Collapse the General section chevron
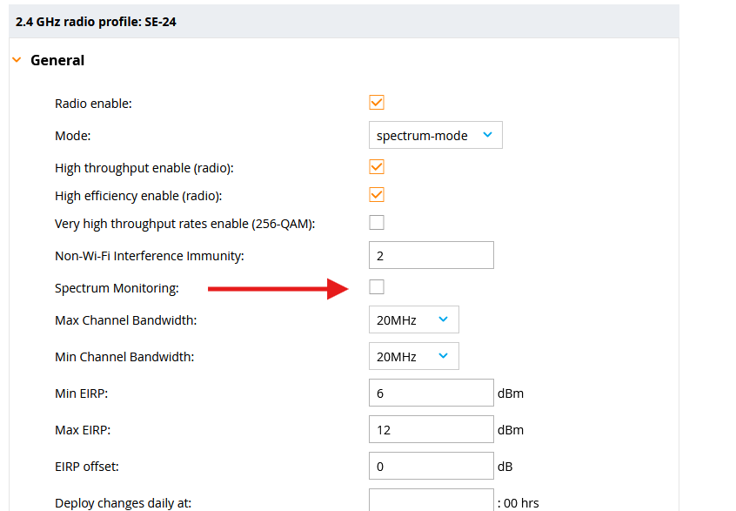The width and height of the screenshot is (736, 511). (17, 60)
